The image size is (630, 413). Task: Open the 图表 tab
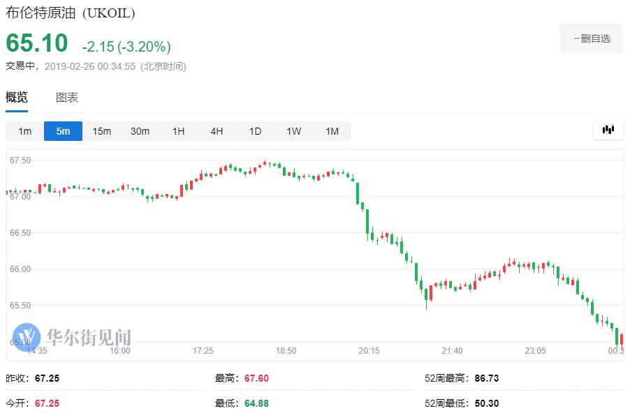click(67, 98)
